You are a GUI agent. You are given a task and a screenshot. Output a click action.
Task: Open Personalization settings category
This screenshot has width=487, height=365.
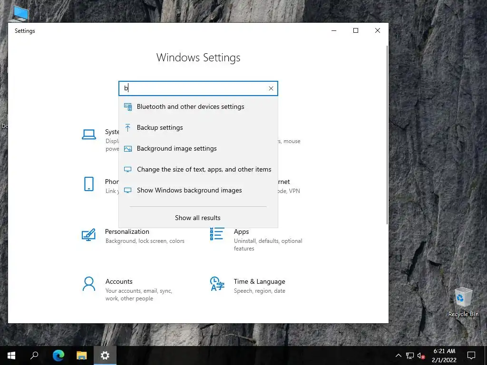(134, 236)
